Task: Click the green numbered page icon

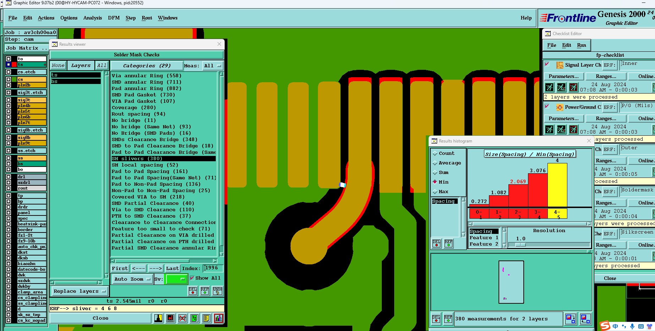Action: point(194,318)
